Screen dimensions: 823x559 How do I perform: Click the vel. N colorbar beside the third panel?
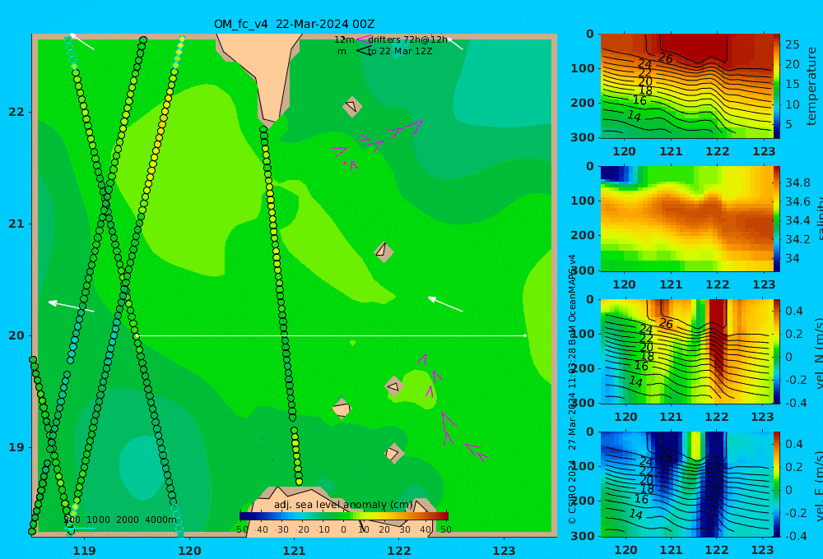coord(777,351)
